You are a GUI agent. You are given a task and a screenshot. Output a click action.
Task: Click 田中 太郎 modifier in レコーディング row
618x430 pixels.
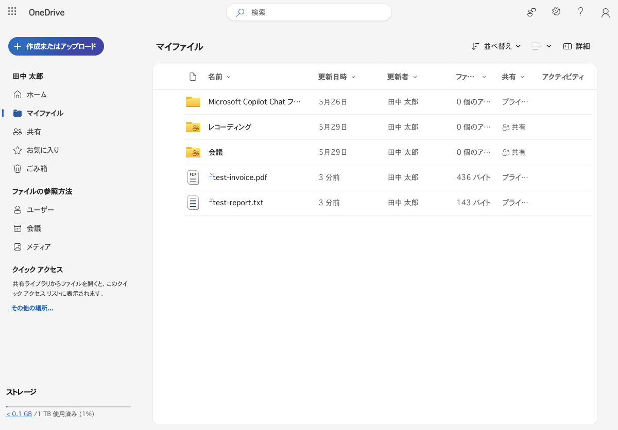[403, 127]
